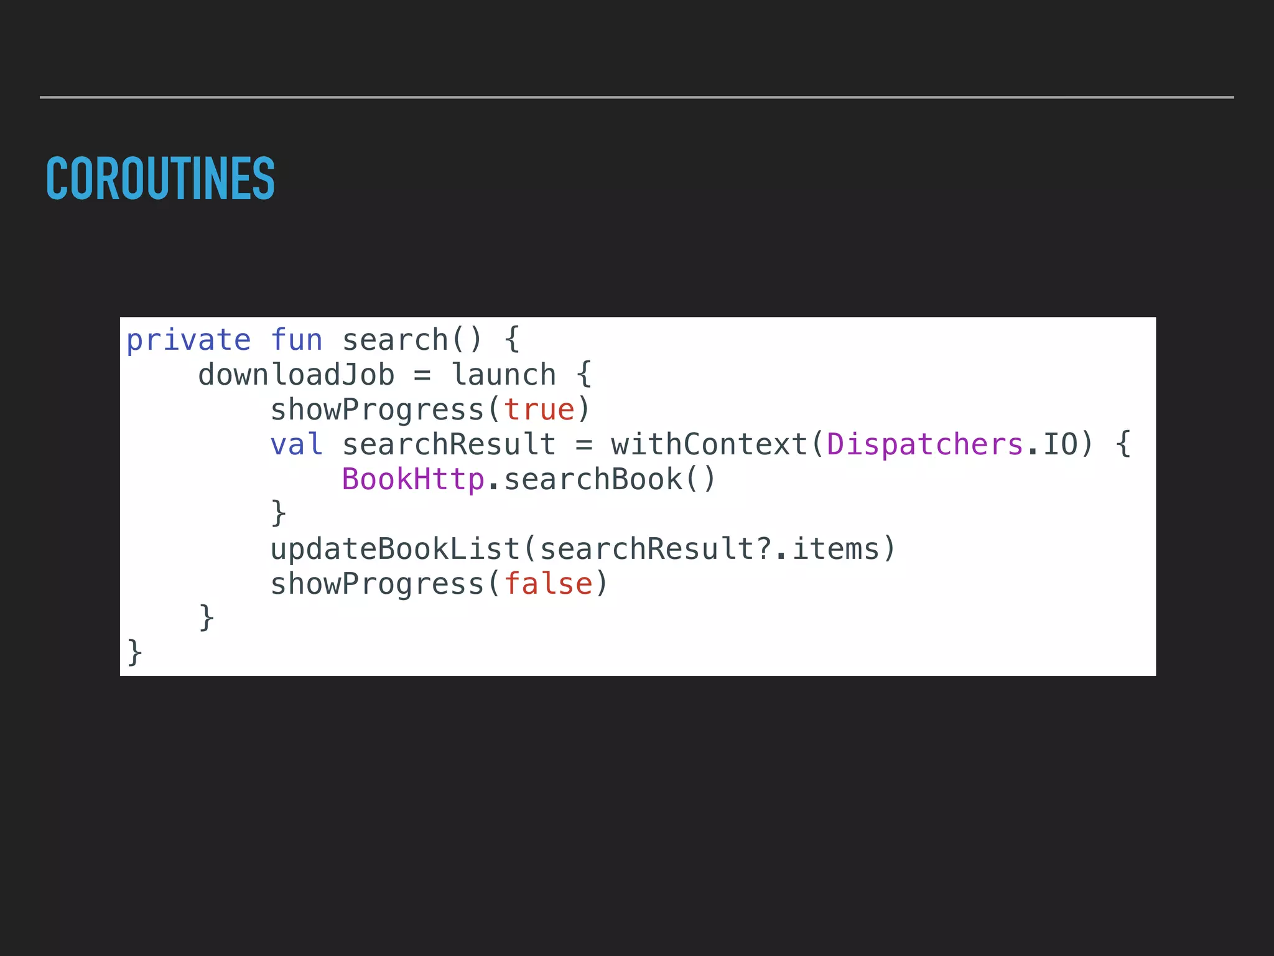1274x956 pixels.
Task: Click the 'fun' keyword
Action: pyautogui.click(x=296, y=340)
